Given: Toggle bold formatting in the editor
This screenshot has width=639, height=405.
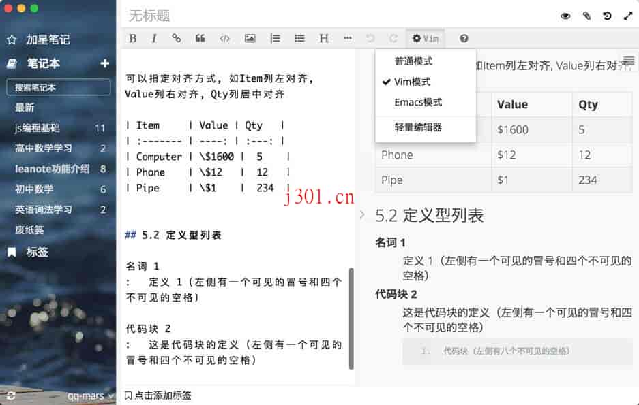Looking at the screenshot, I should pos(132,38).
